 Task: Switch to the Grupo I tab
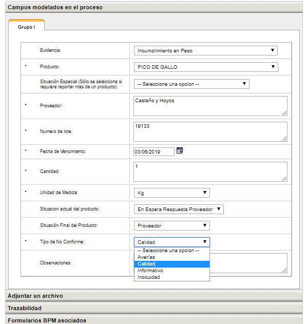pos(27,27)
